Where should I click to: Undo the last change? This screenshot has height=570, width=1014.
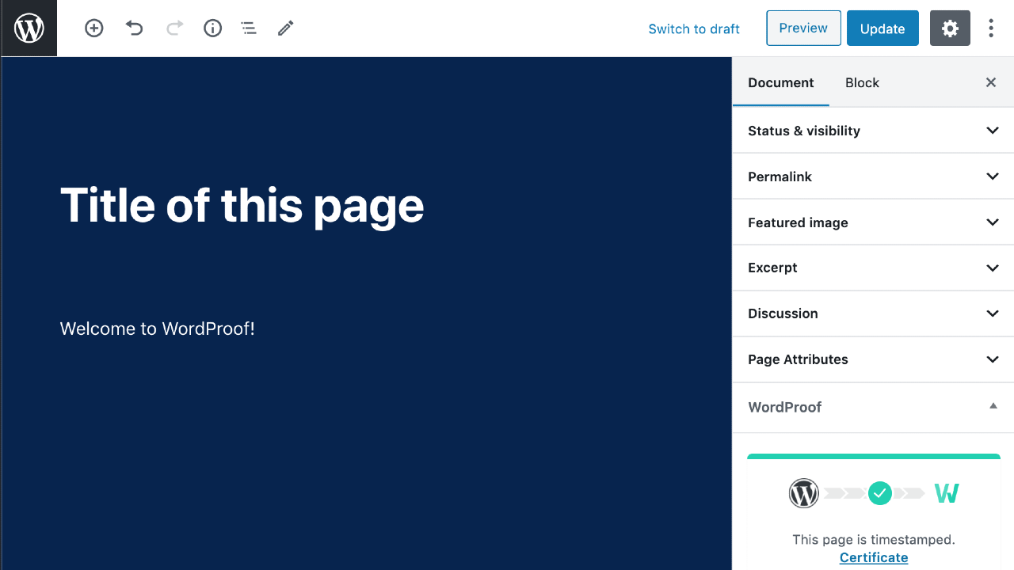pyautogui.click(x=135, y=28)
